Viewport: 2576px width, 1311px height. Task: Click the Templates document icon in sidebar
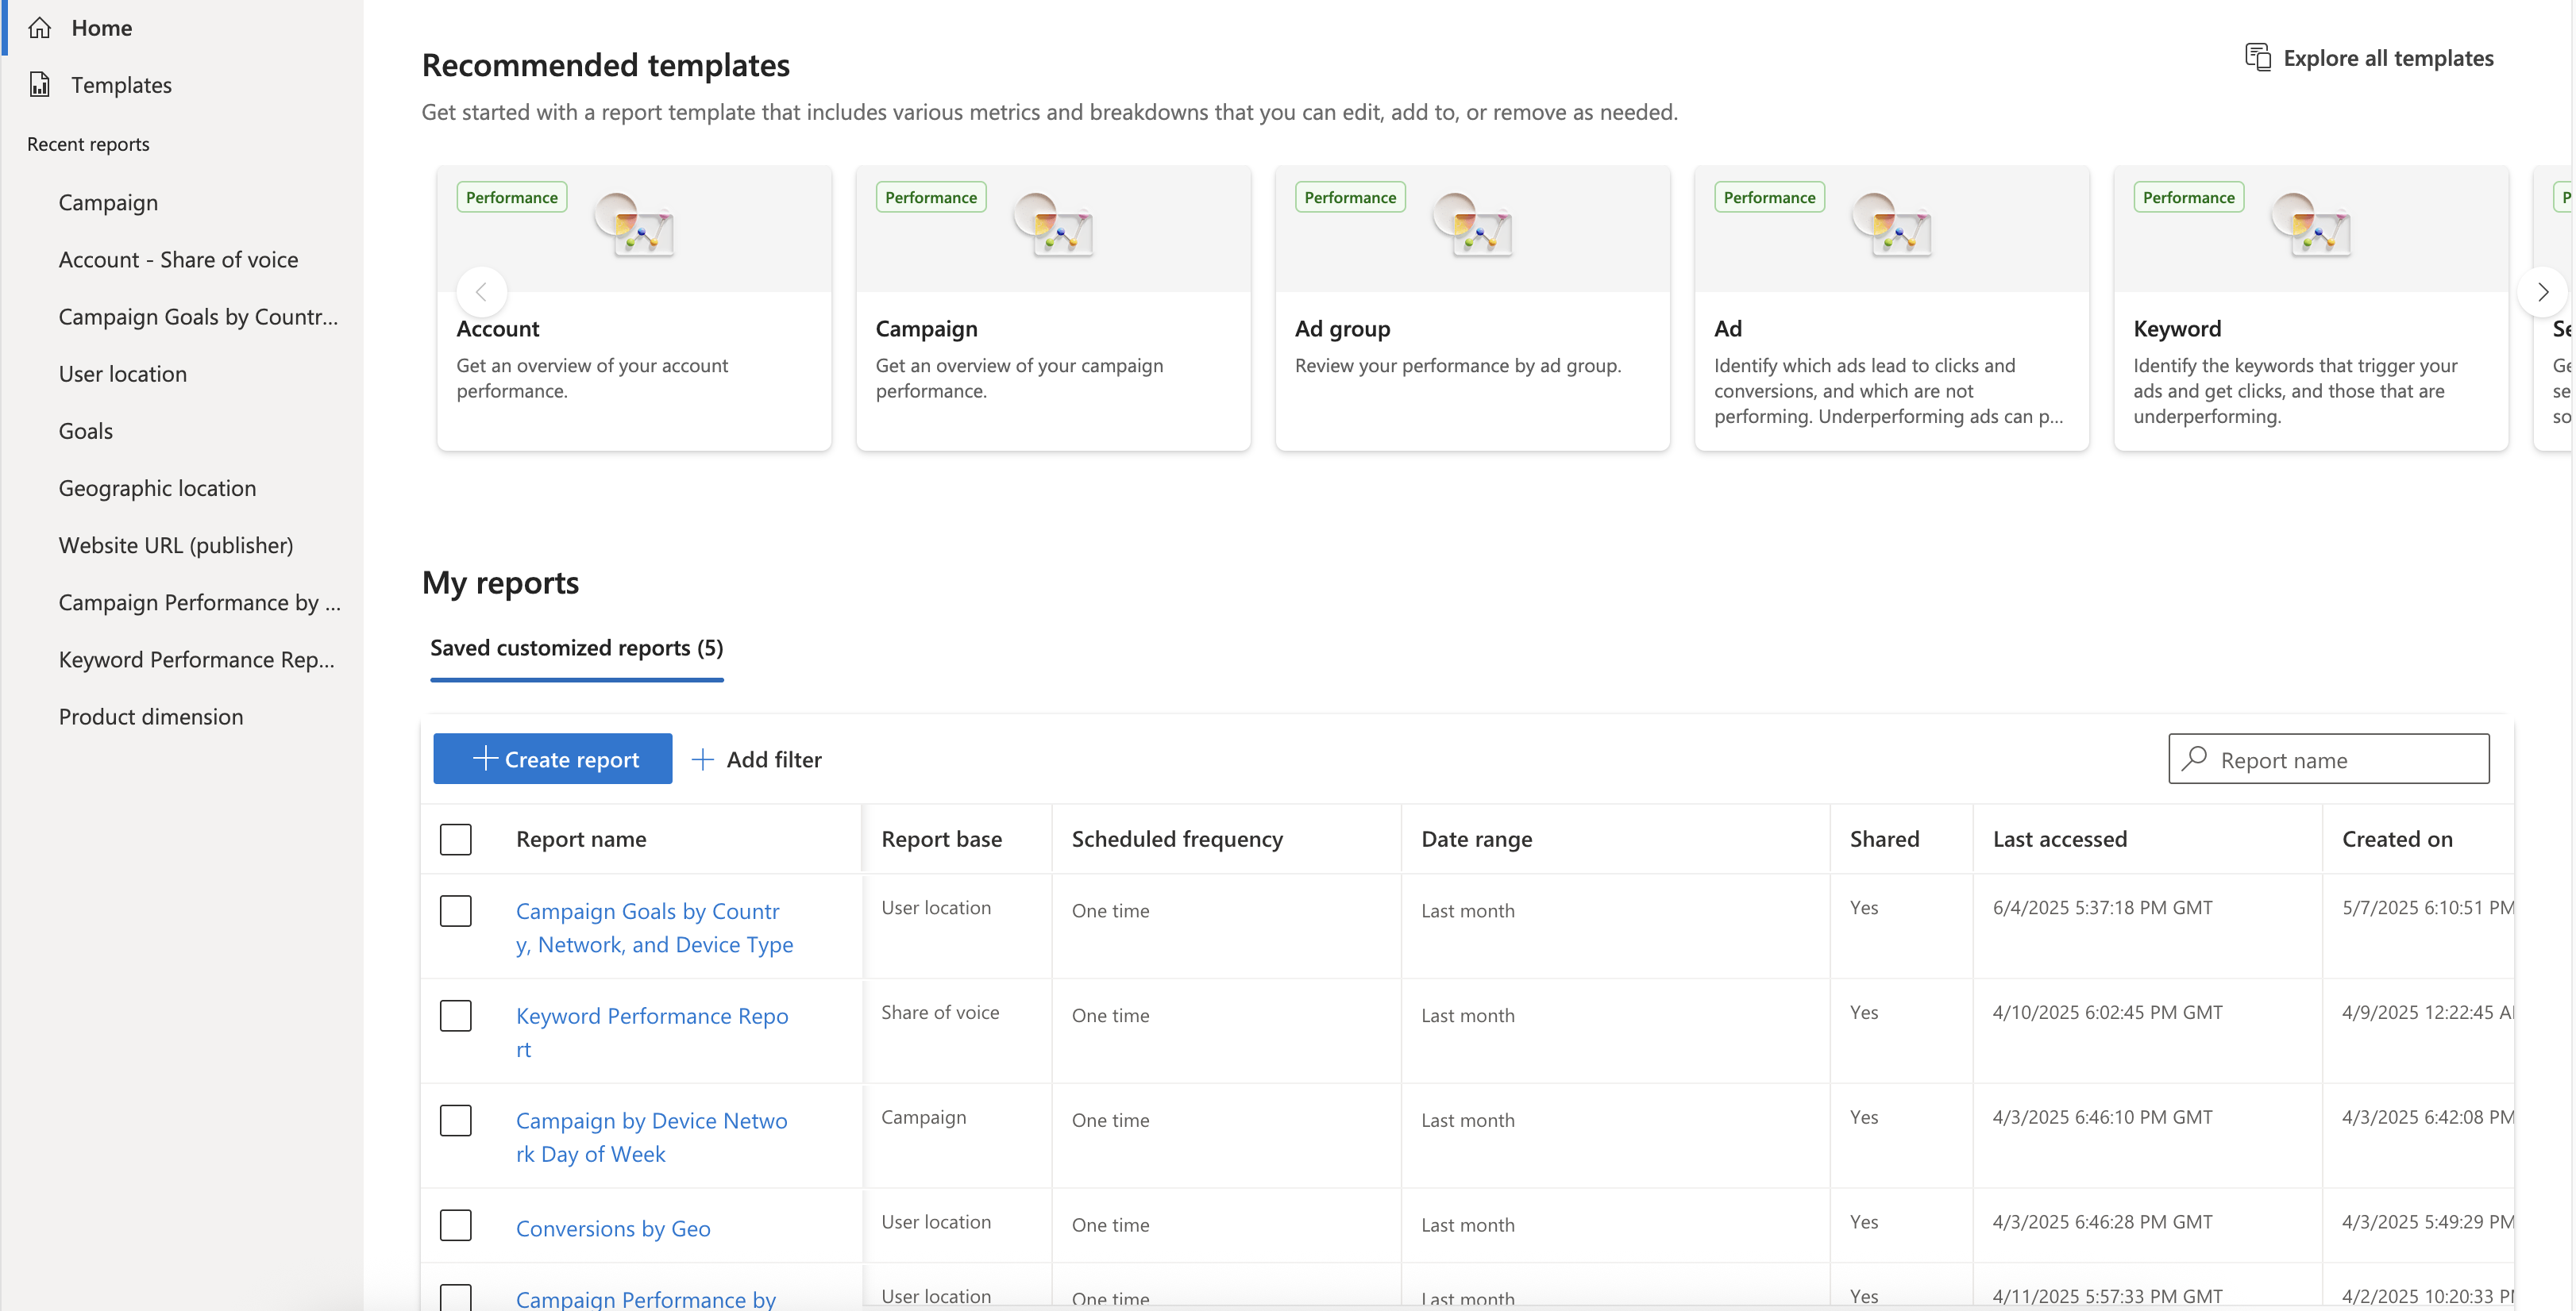[x=39, y=85]
